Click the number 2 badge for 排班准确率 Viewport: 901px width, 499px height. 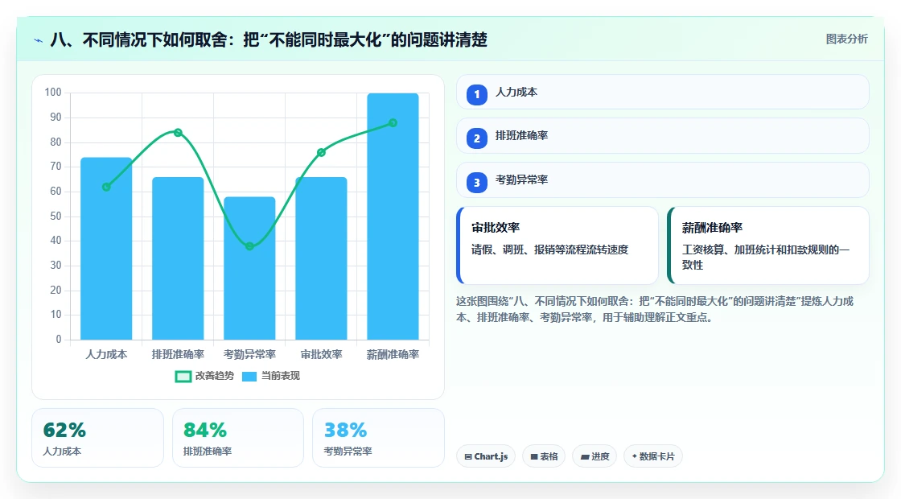point(477,138)
